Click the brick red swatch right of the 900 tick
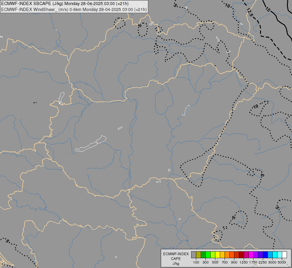Image resolution: width=292 pixels, height=268 pixels. pos(237,255)
